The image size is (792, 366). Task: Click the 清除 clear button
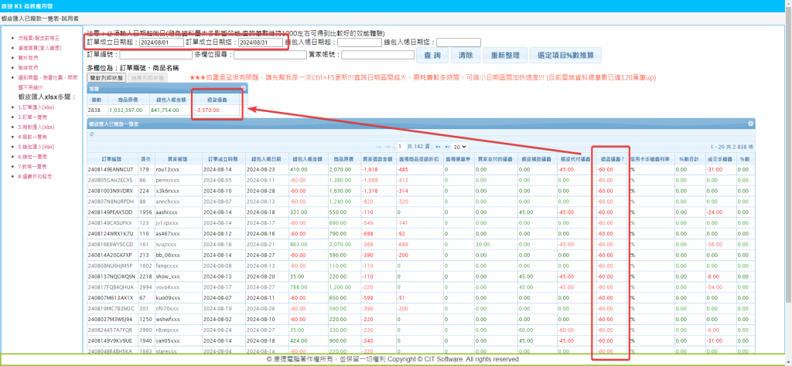coord(465,56)
